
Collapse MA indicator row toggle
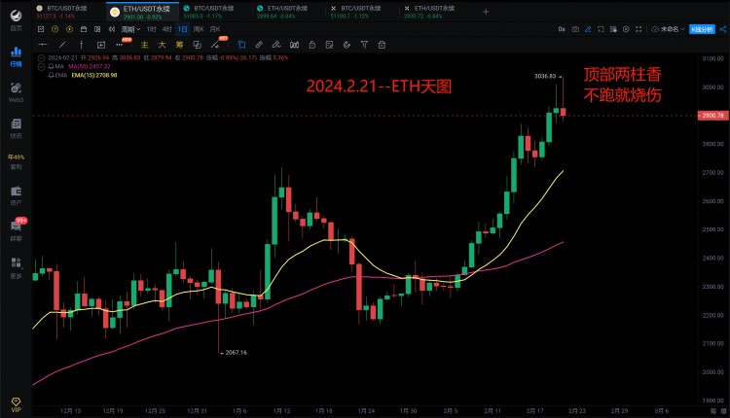[41, 66]
